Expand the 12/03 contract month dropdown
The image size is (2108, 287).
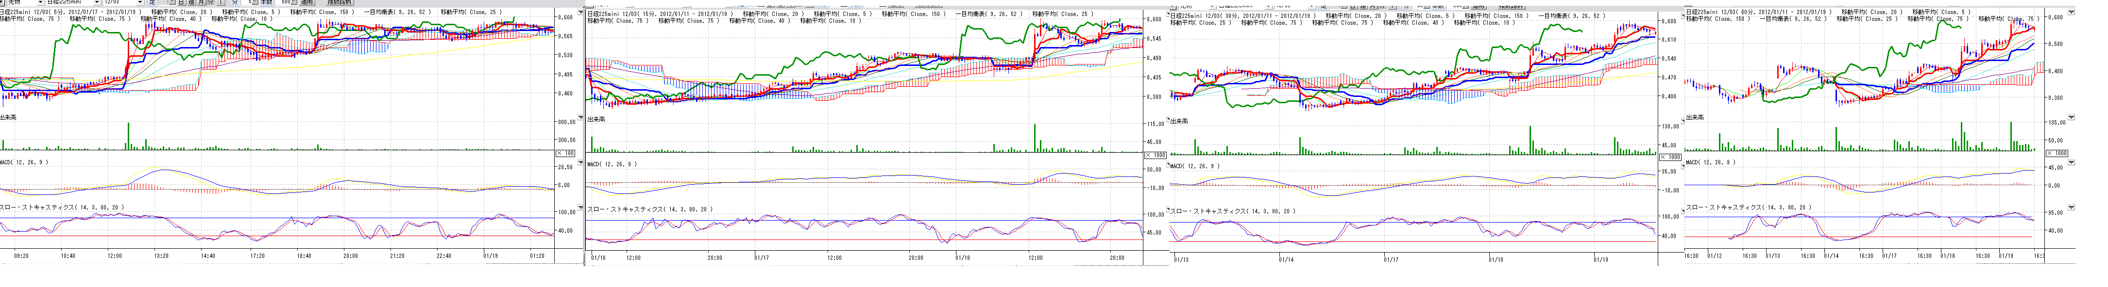[x=139, y=2]
